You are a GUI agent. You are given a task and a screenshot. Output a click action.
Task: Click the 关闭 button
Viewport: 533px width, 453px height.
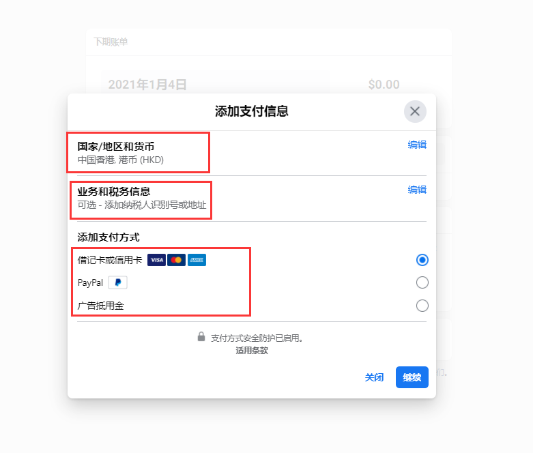point(374,377)
